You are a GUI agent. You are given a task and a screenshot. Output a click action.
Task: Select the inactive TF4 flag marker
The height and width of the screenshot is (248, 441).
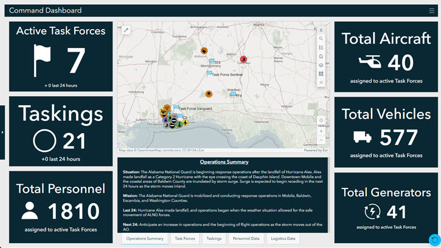click(233, 94)
